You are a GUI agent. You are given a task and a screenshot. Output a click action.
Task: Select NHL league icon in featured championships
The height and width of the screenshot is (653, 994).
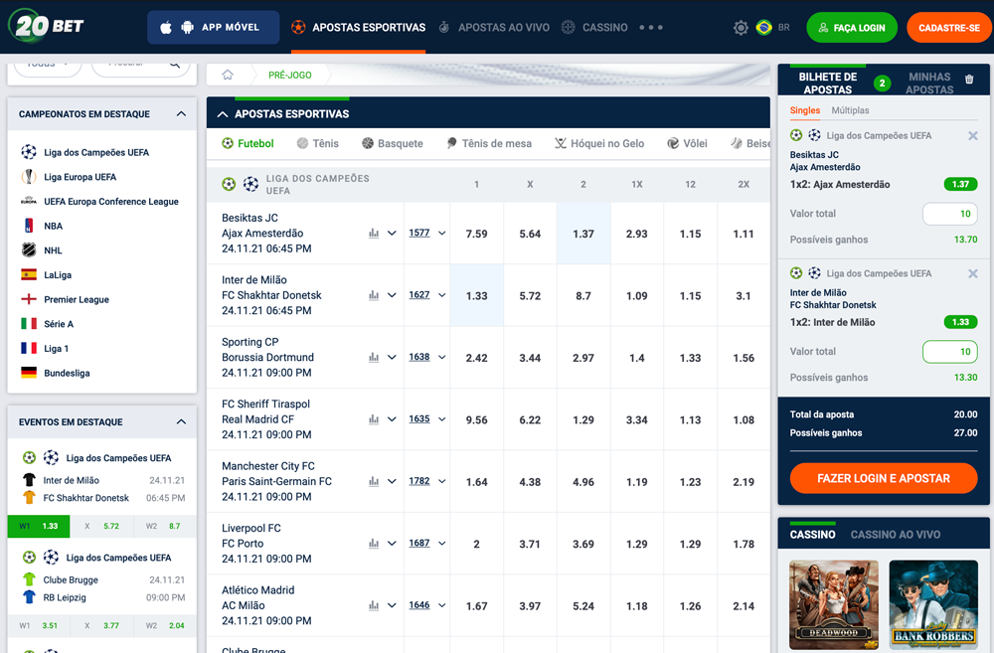click(x=29, y=250)
